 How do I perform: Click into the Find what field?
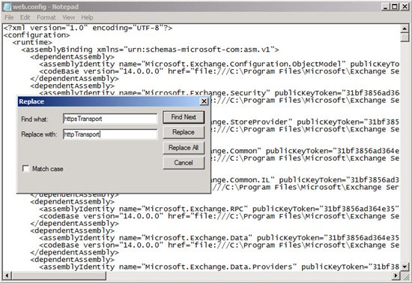click(110, 119)
